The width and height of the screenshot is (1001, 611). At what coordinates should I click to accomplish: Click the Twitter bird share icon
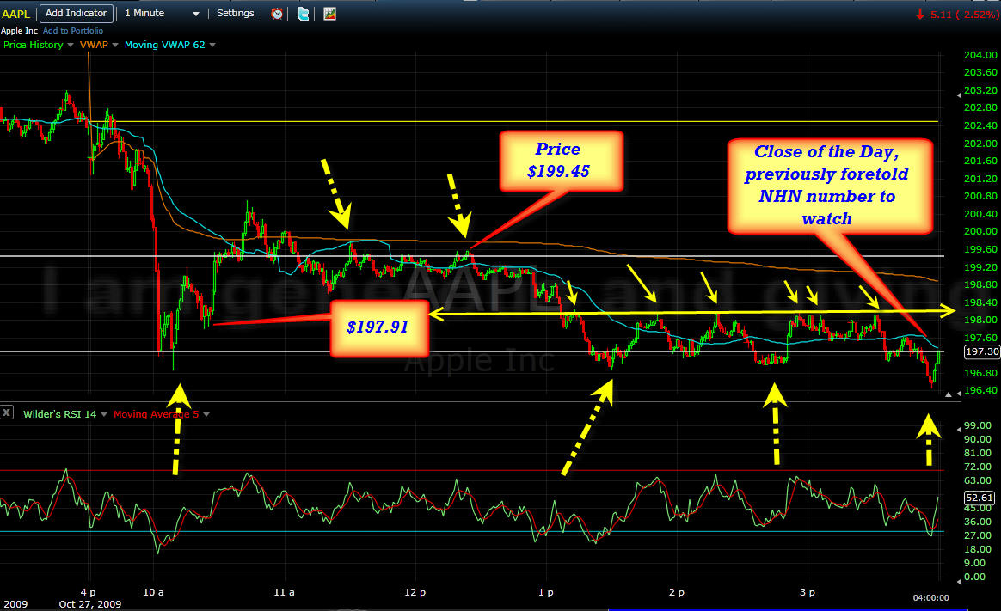[x=304, y=14]
